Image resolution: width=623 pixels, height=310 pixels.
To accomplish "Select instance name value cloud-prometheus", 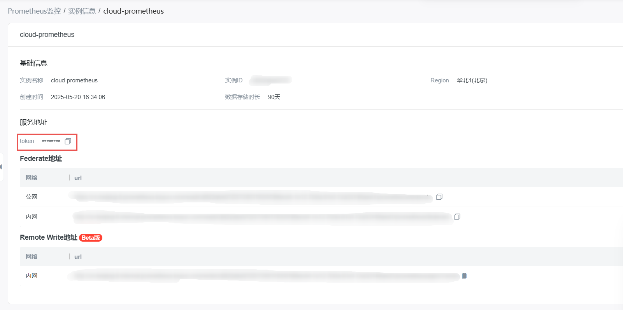I will (74, 80).
